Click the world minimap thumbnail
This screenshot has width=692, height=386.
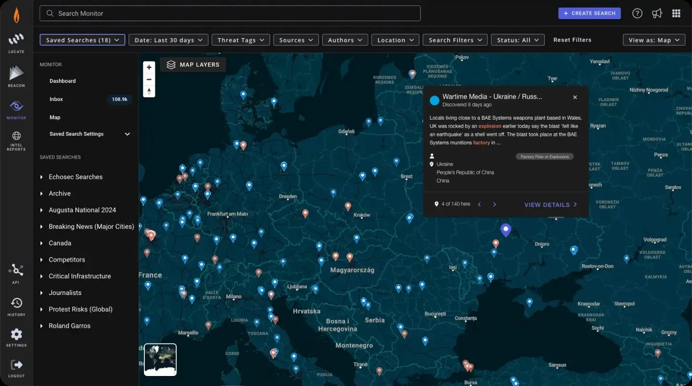[160, 359]
